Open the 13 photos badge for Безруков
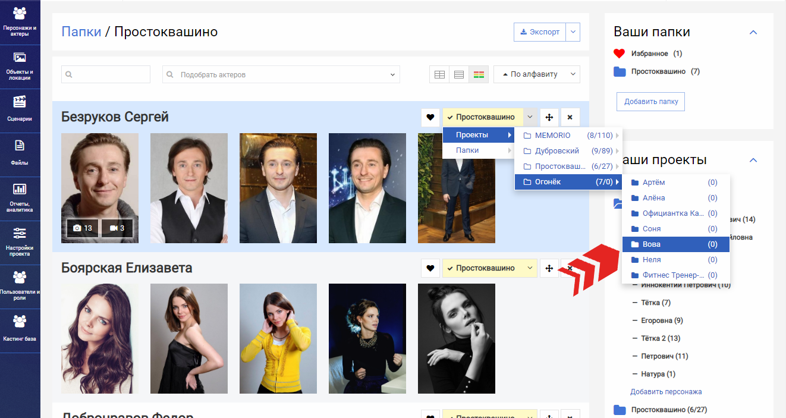The width and height of the screenshot is (786, 418). point(83,228)
